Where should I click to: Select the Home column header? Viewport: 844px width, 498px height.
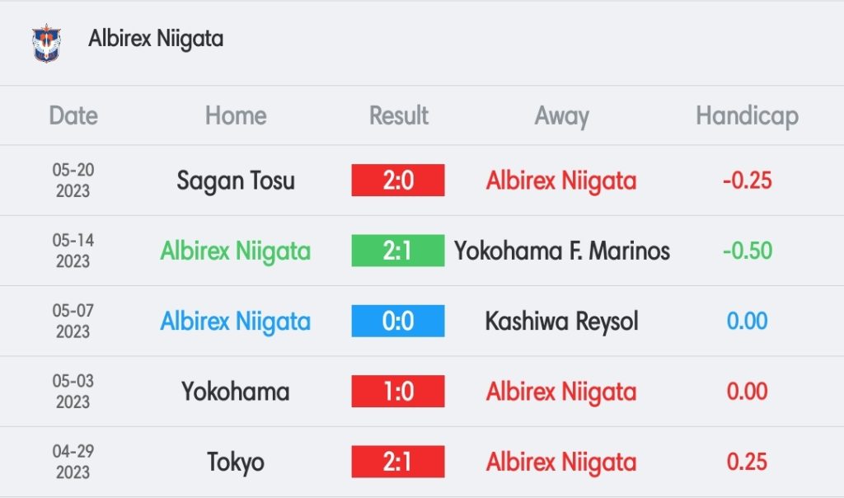(236, 115)
